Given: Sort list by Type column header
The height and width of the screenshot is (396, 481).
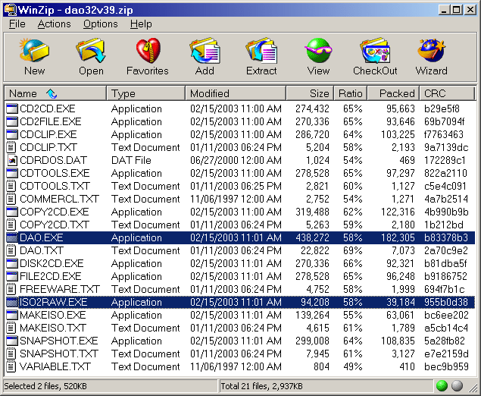Looking at the screenshot, I should [146, 93].
